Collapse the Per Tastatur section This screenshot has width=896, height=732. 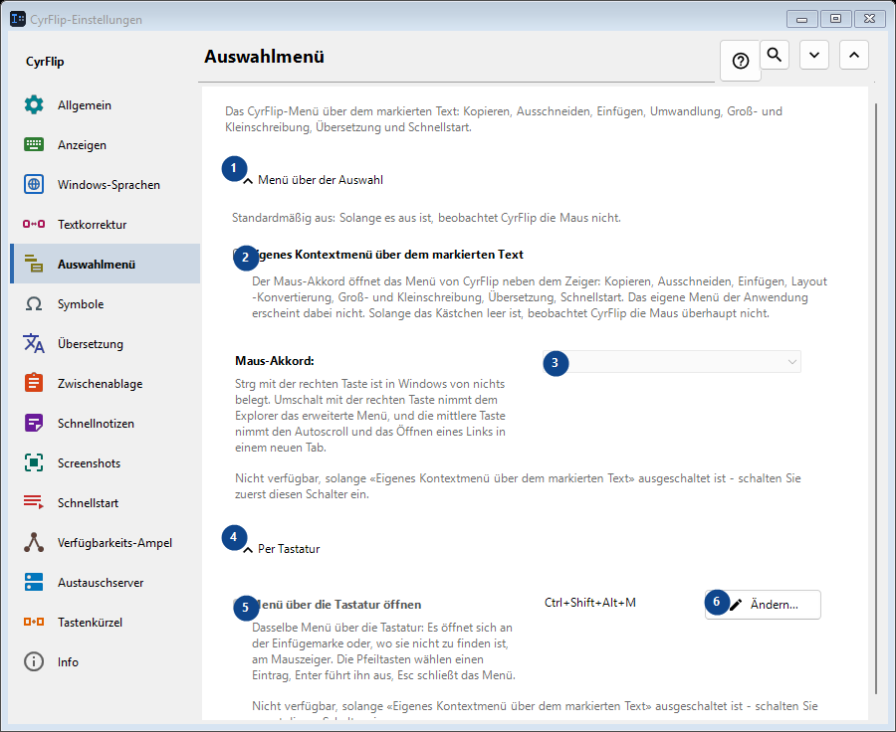(248, 549)
